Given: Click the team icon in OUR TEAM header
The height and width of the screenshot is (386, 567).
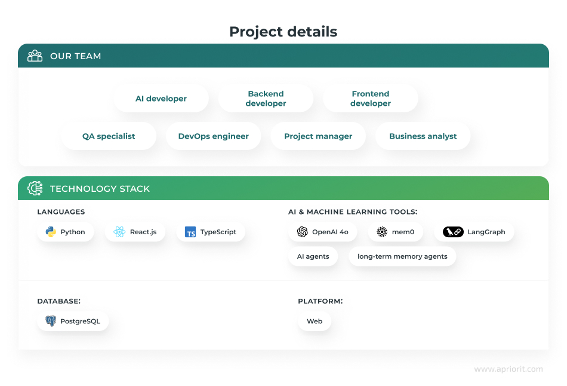Looking at the screenshot, I should coord(35,56).
